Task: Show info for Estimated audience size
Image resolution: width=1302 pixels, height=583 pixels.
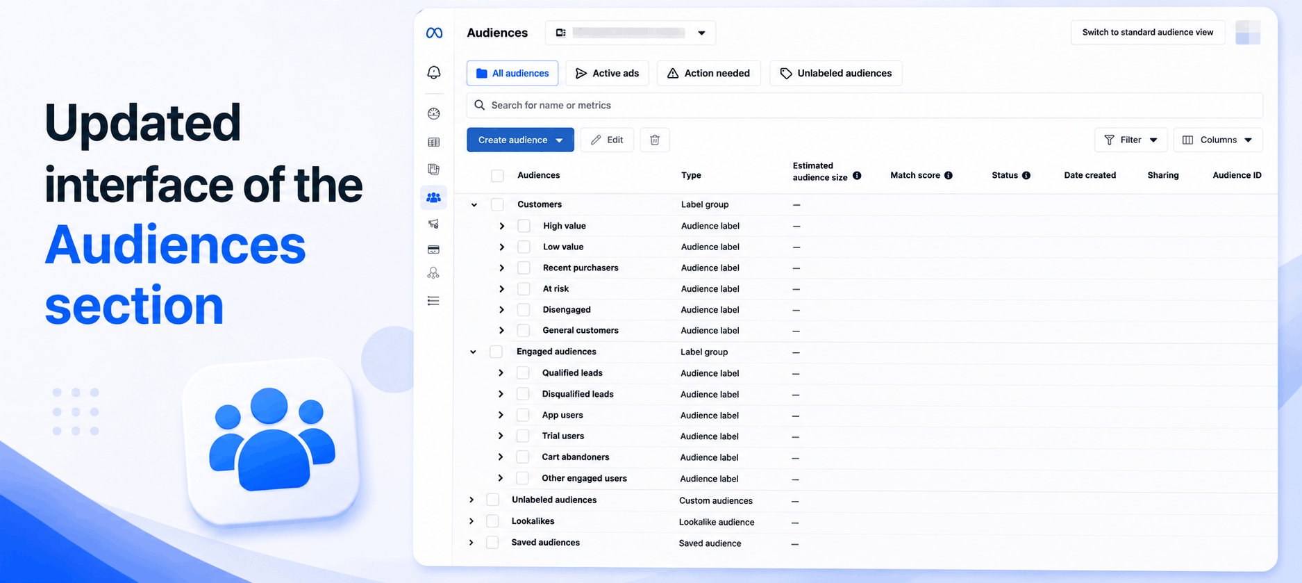Action: tap(857, 176)
